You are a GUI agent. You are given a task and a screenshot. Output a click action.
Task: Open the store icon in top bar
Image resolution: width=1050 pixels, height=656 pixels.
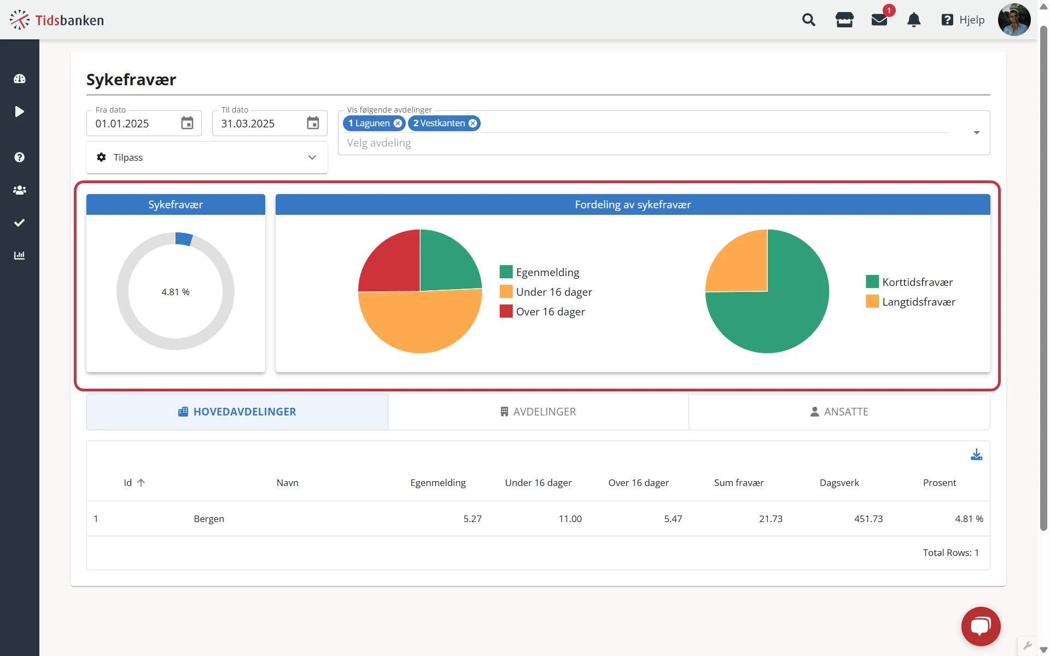[x=844, y=20]
